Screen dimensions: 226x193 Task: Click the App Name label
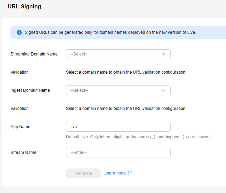tap(20, 127)
